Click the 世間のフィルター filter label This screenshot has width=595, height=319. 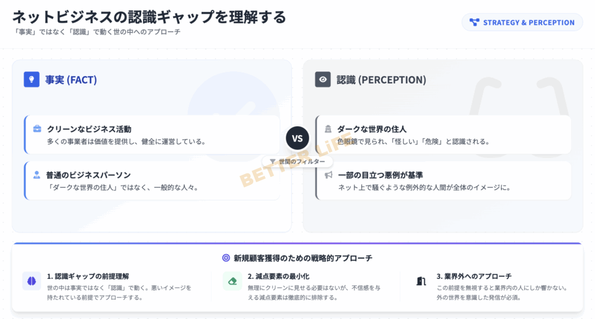(297, 162)
